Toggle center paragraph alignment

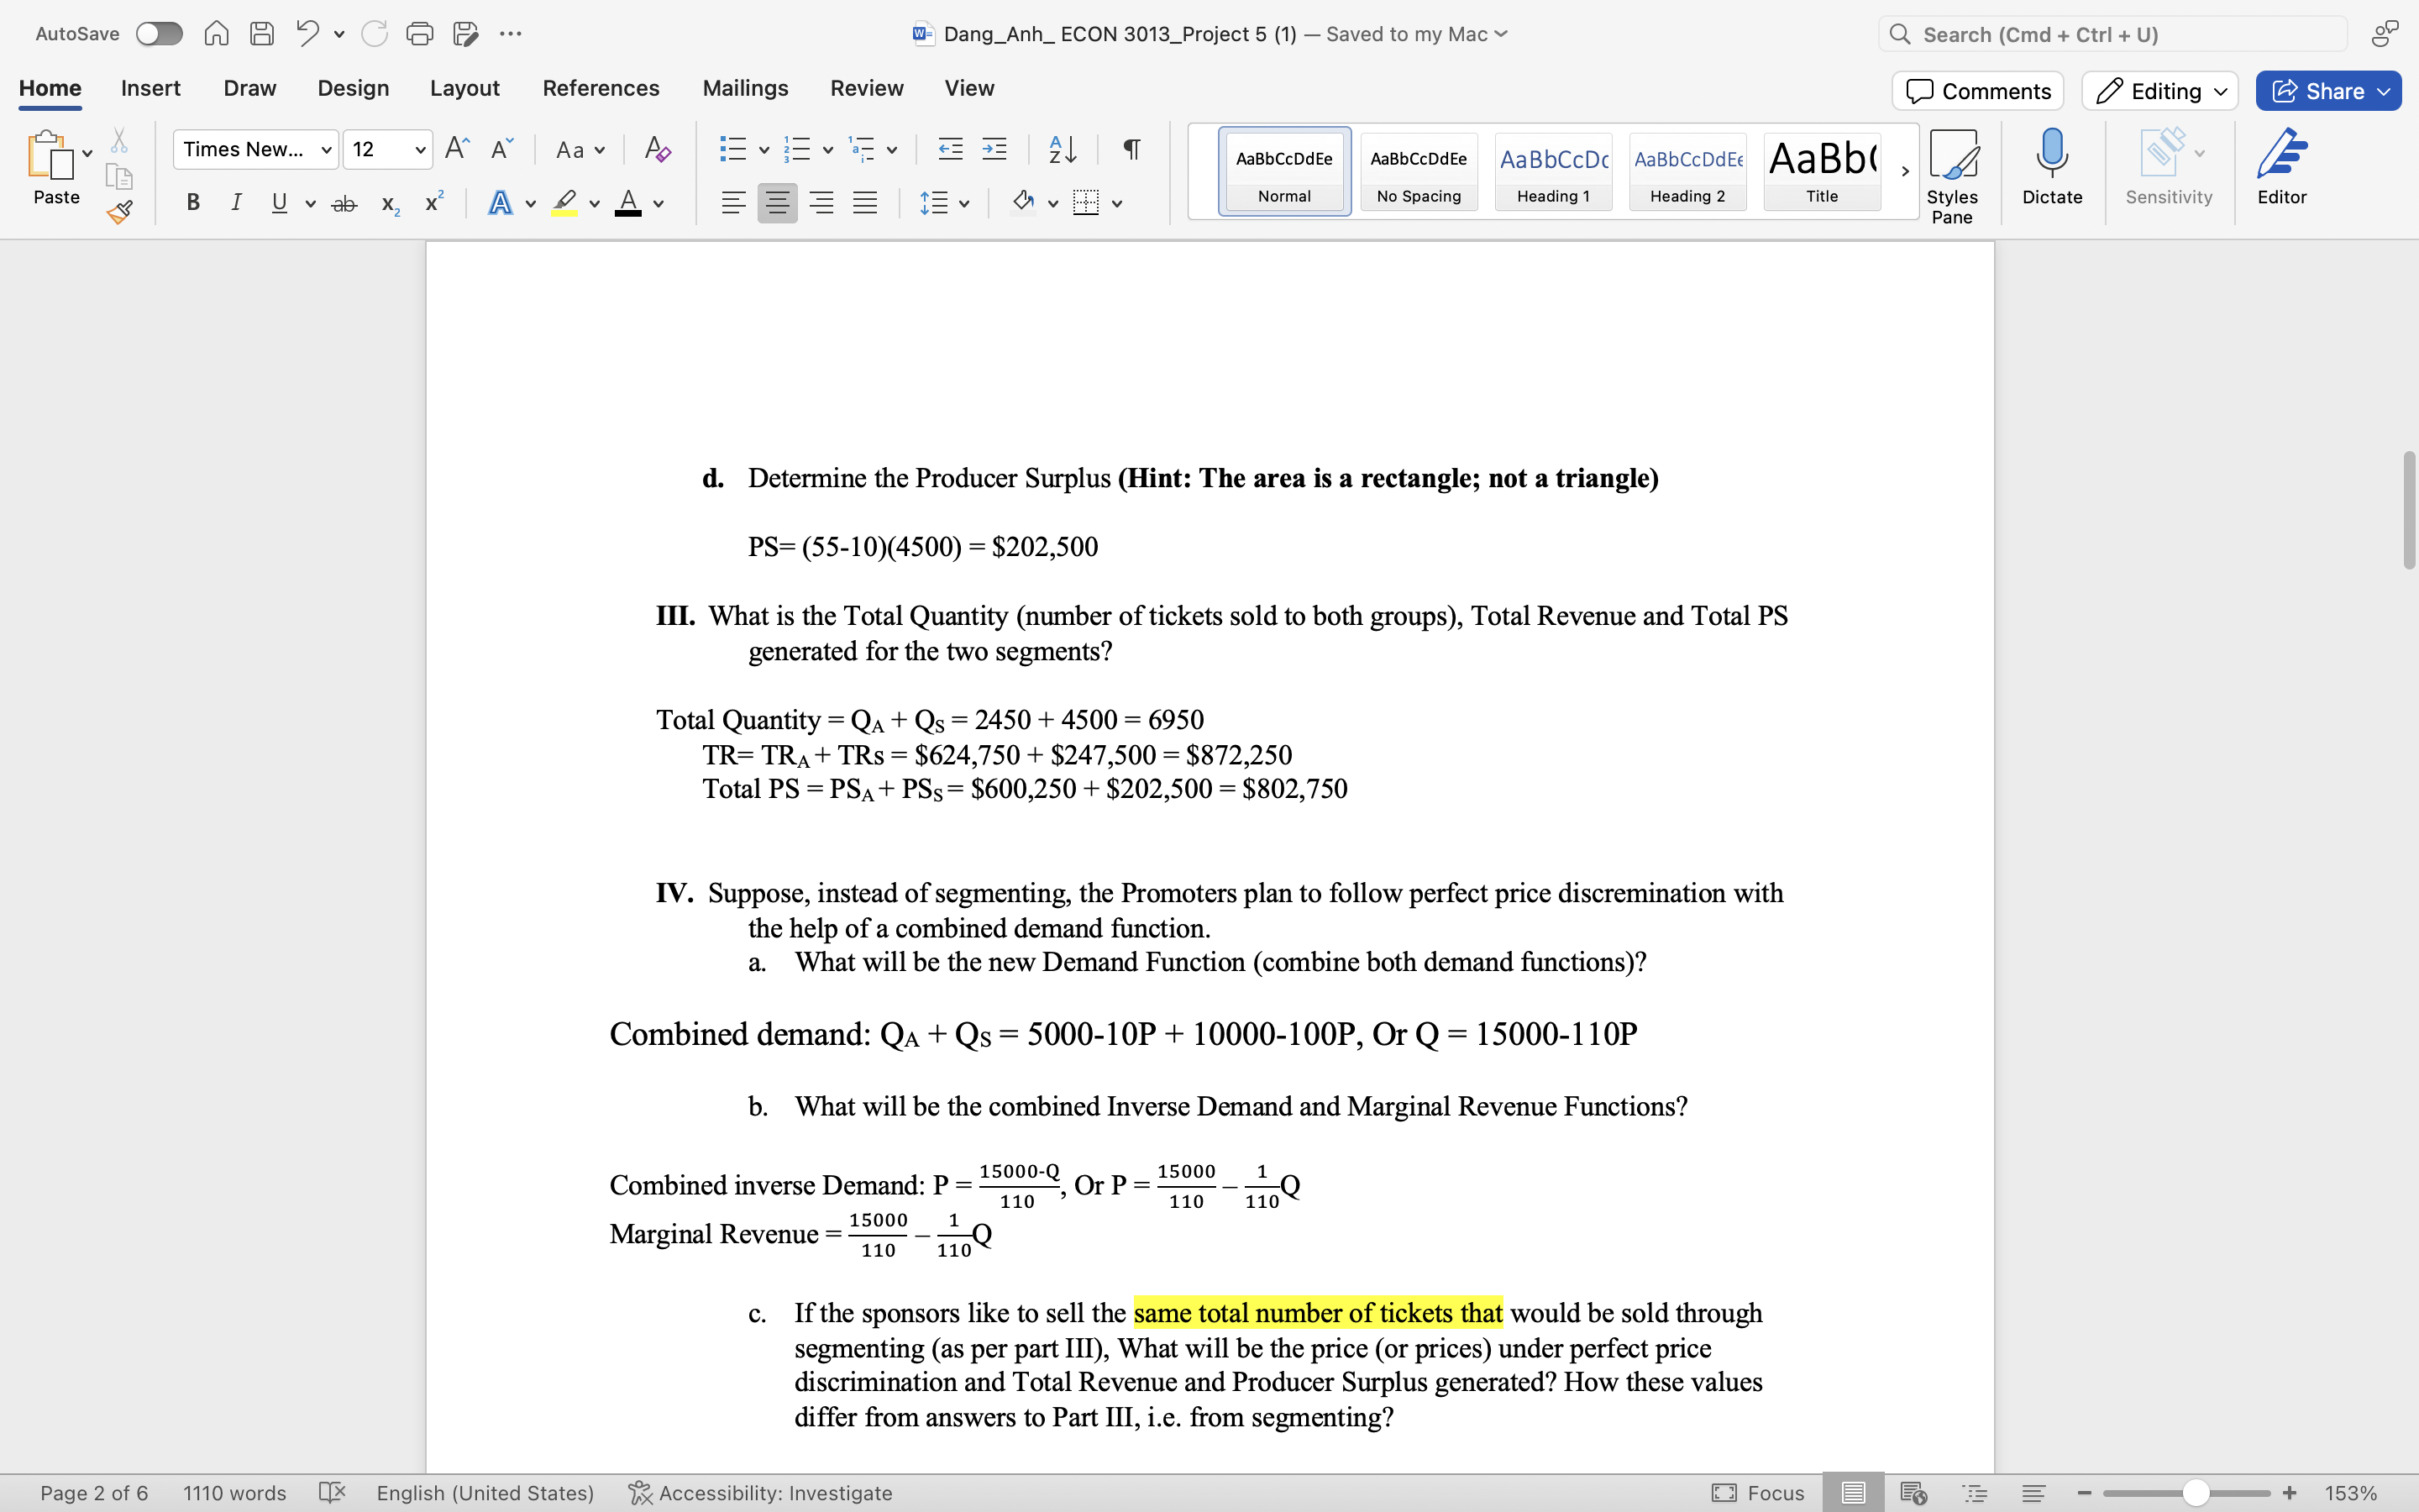pyautogui.click(x=778, y=203)
